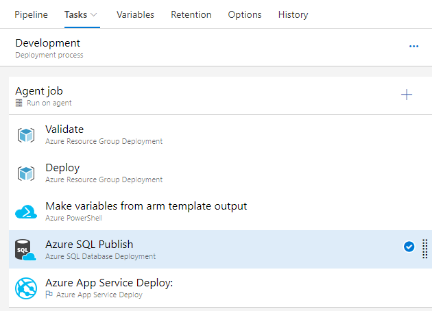Click the Deploy task cube icon

[26, 173]
